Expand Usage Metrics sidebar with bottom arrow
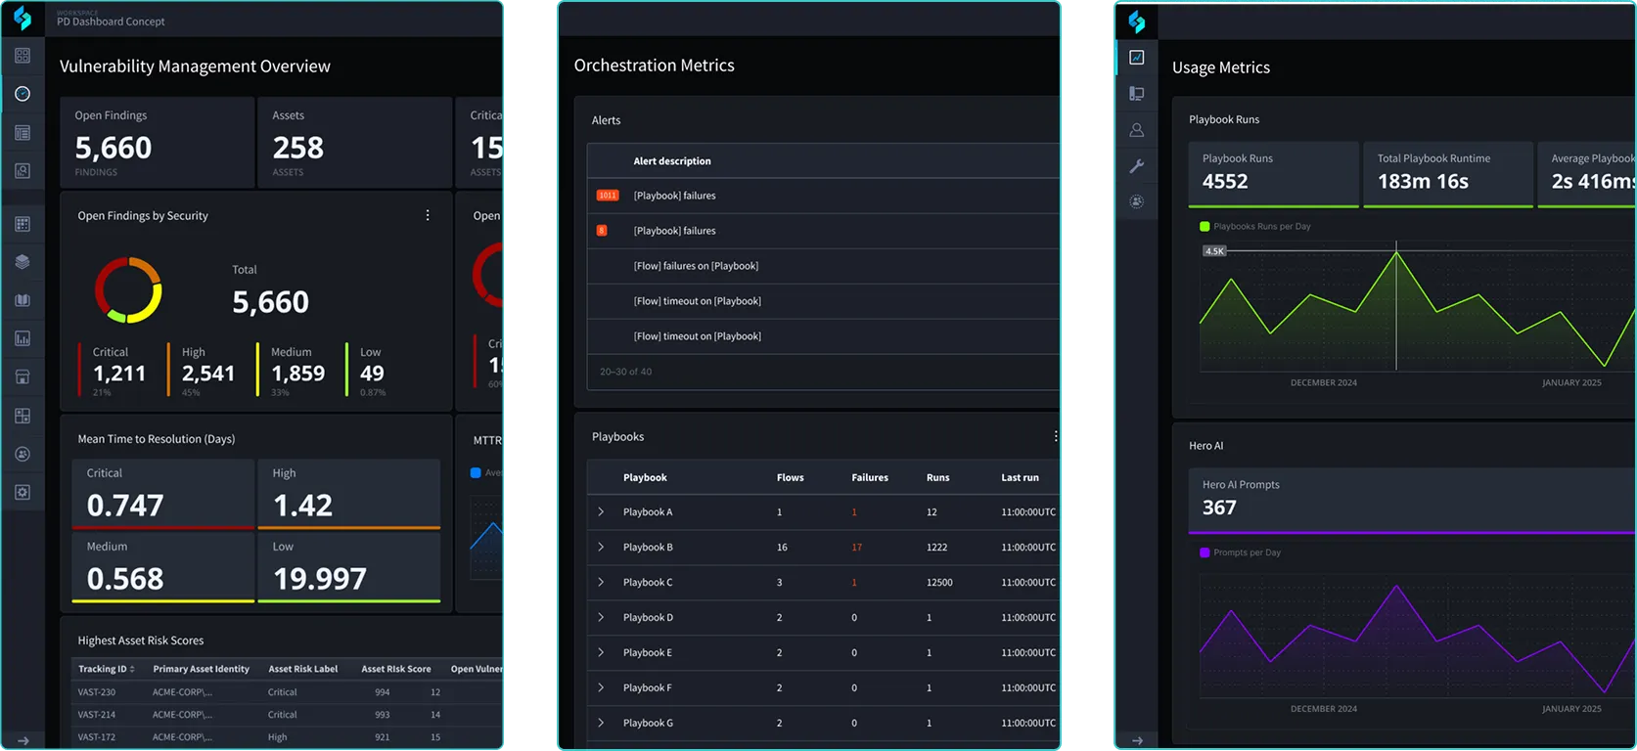The width and height of the screenshot is (1637, 751). click(1137, 740)
